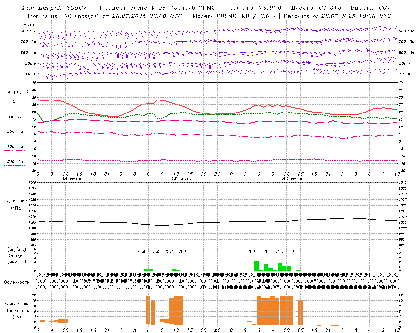Click the 3-hour precipitation value 0.1
Screen dimensions: 416x333
click(x=183, y=252)
